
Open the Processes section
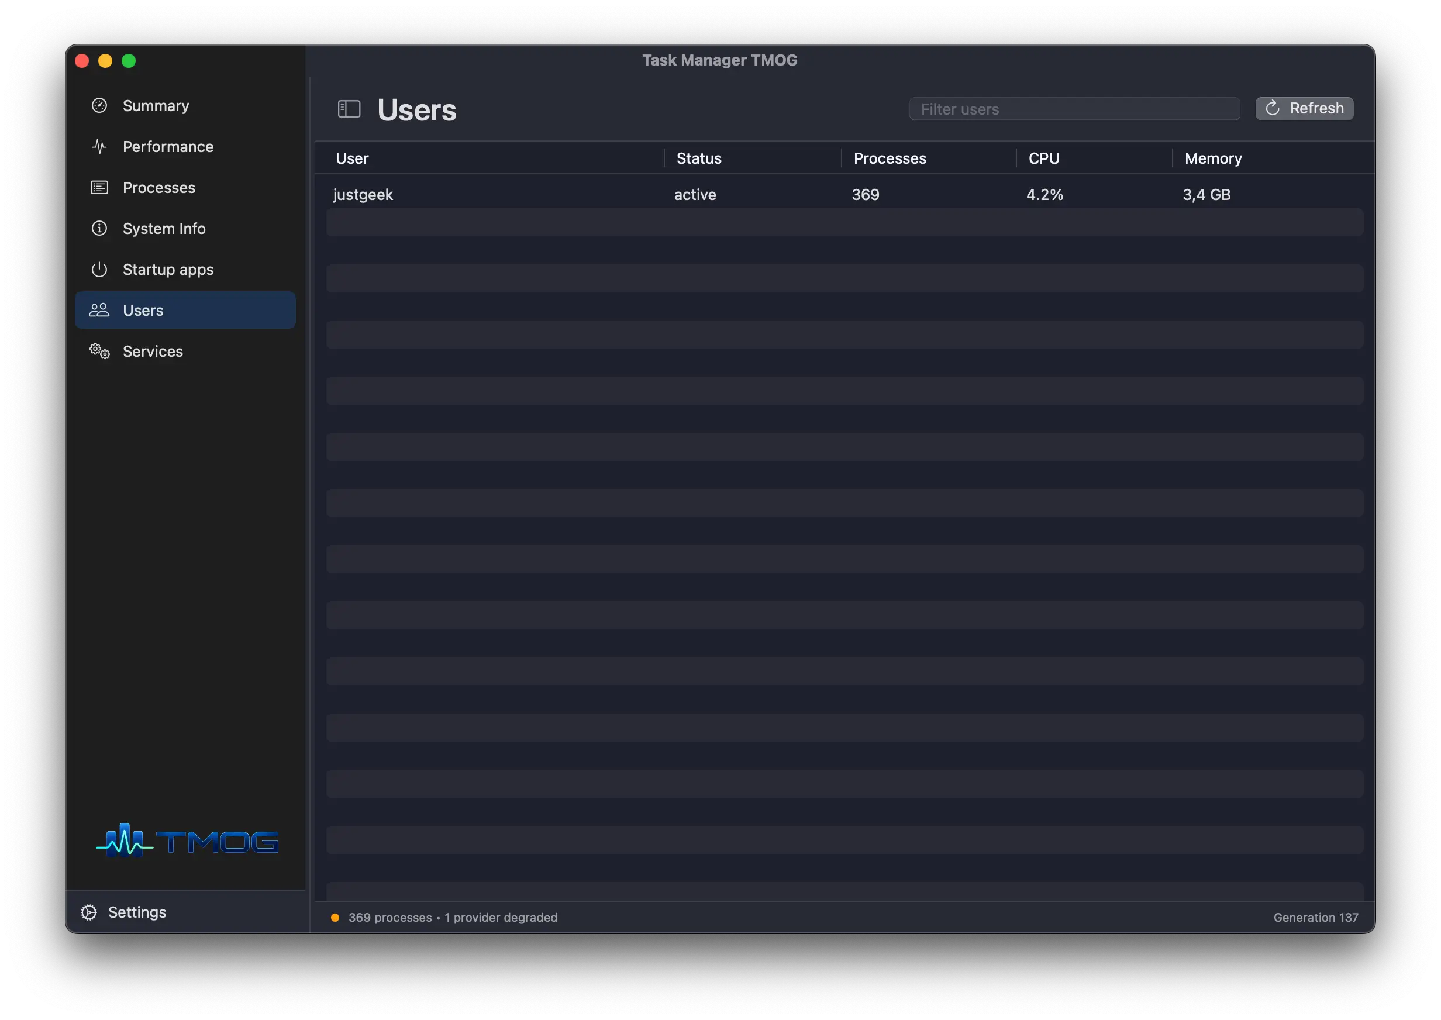coord(185,187)
